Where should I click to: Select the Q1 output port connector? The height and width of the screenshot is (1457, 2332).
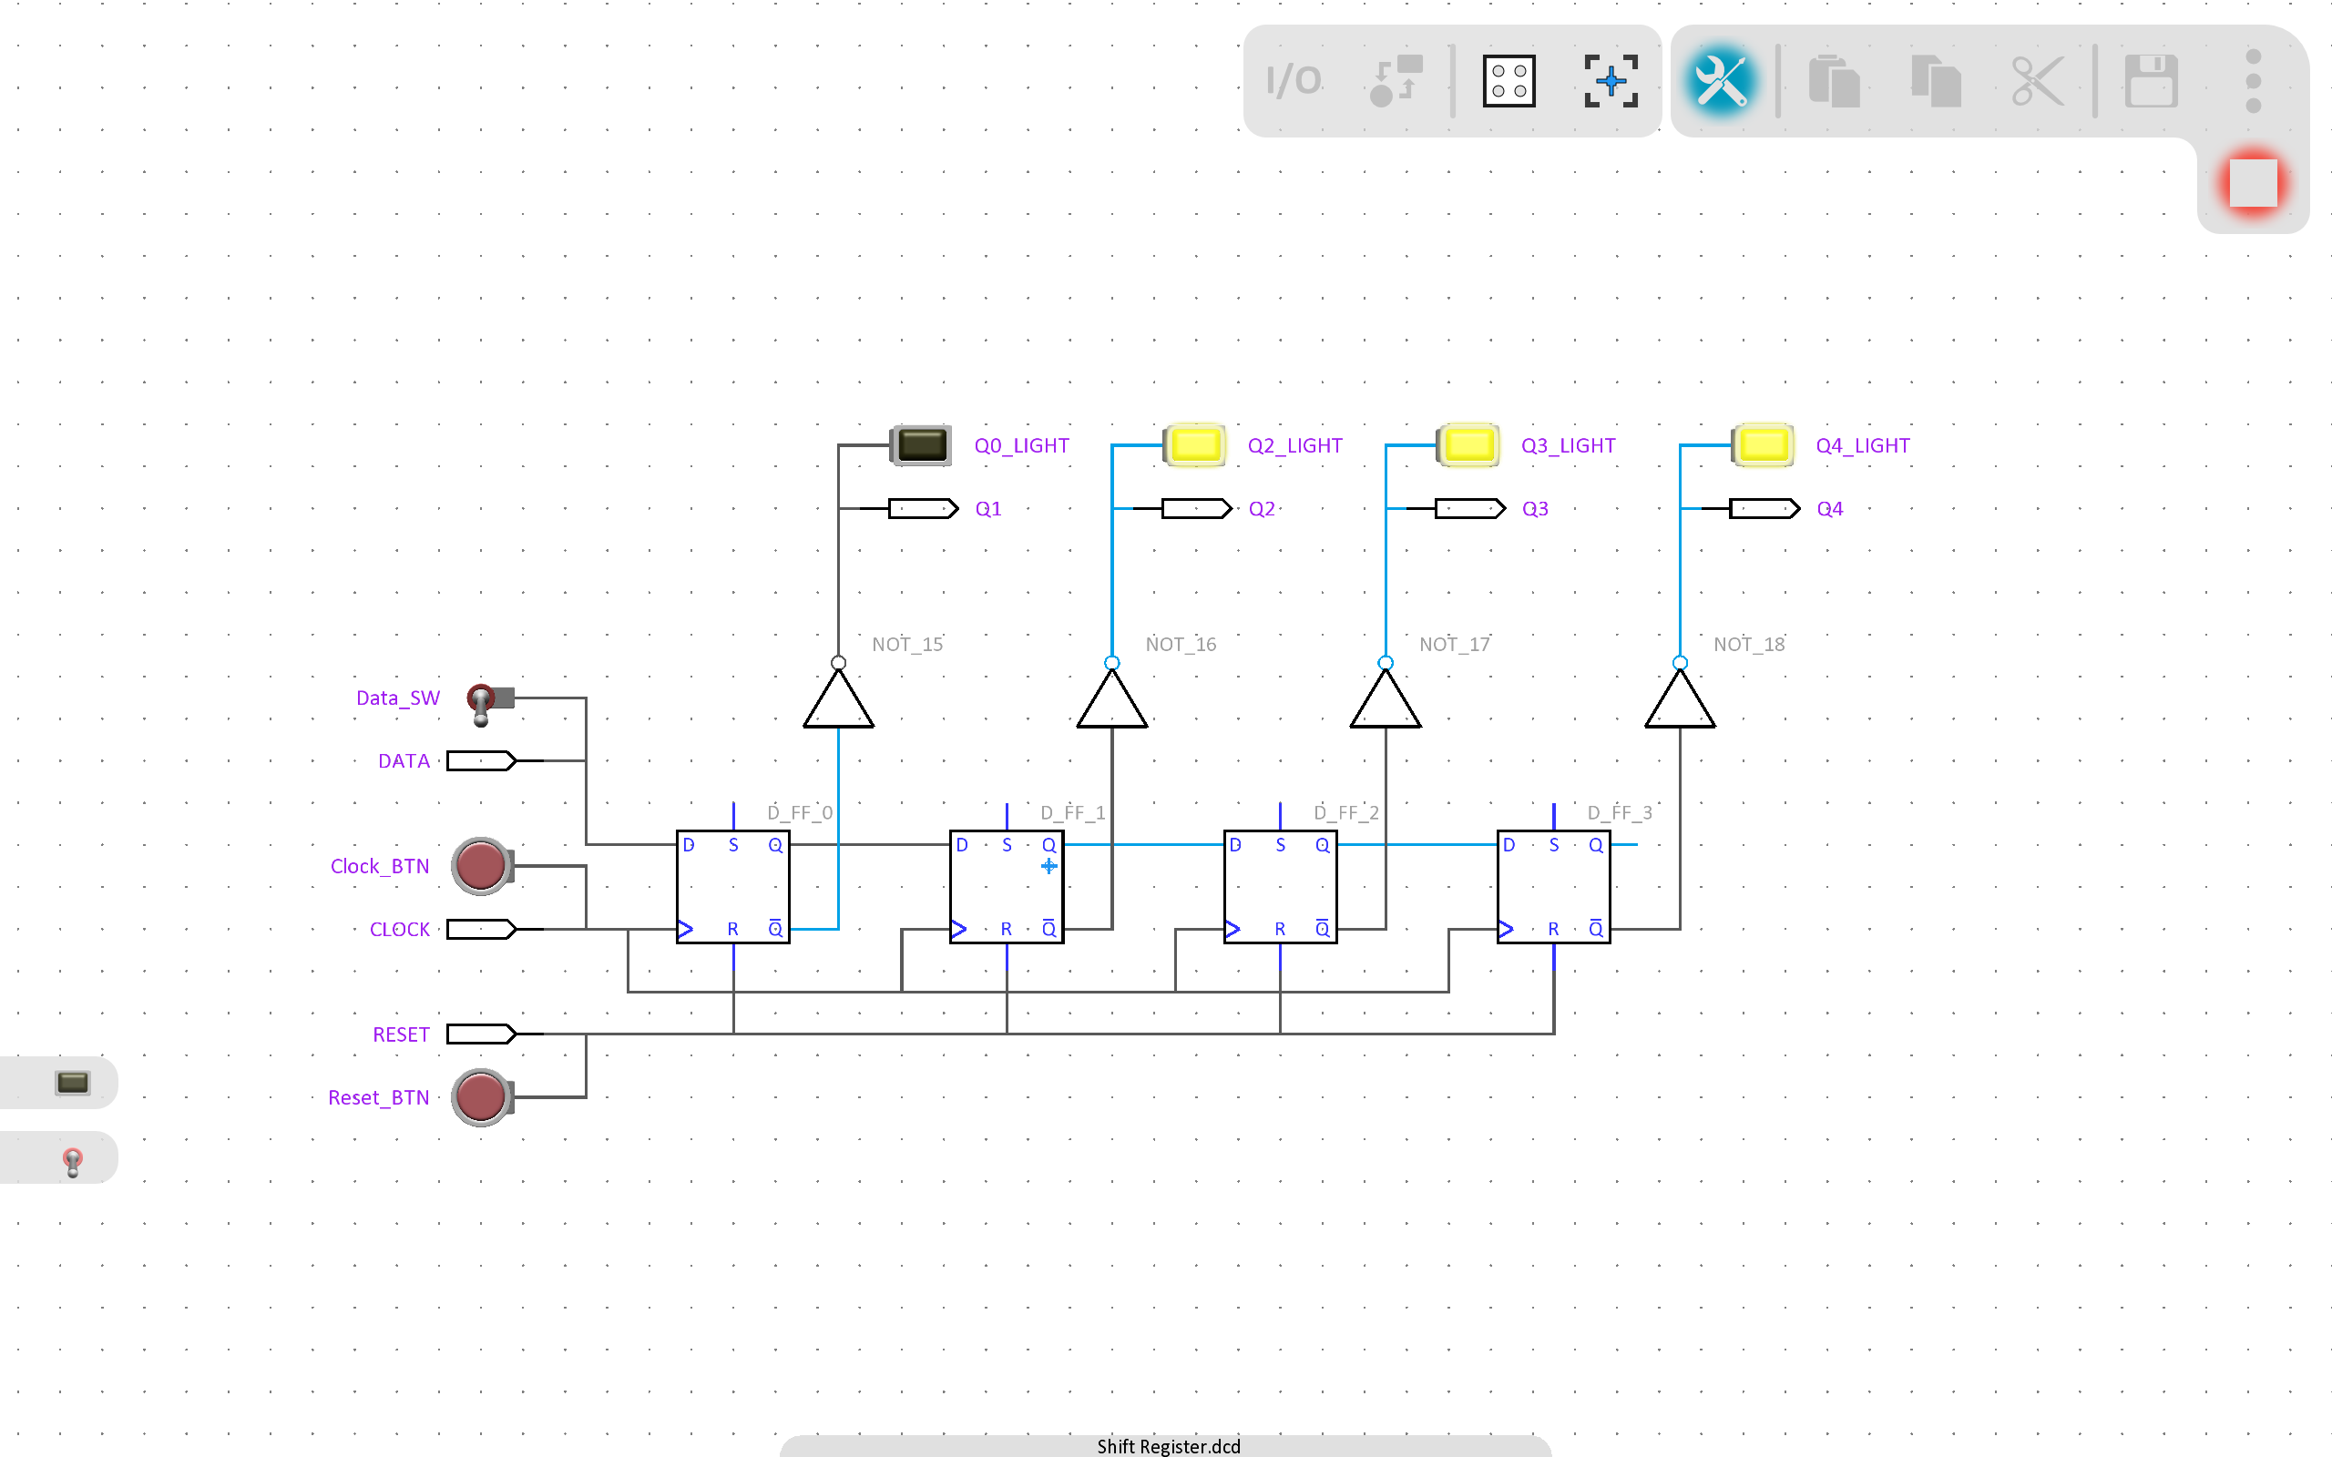coord(922,509)
